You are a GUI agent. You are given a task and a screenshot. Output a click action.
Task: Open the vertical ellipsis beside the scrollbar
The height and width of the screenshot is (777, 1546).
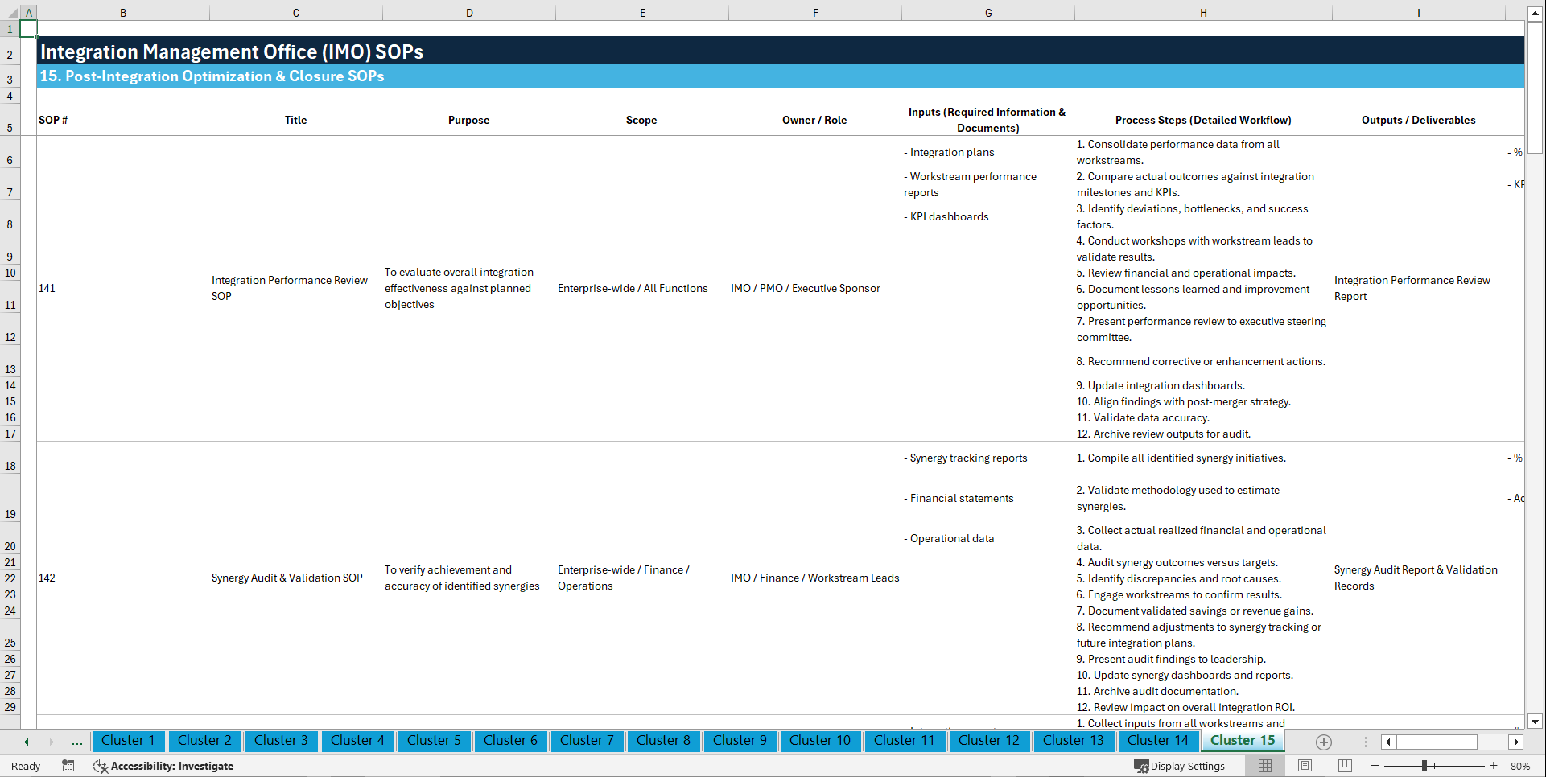(x=1365, y=742)
